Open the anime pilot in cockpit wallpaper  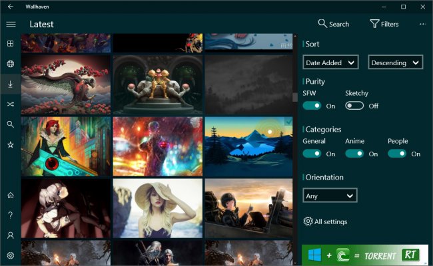pos(249,208)
